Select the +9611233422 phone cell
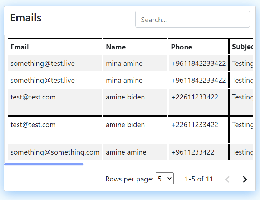 [198, 152]
